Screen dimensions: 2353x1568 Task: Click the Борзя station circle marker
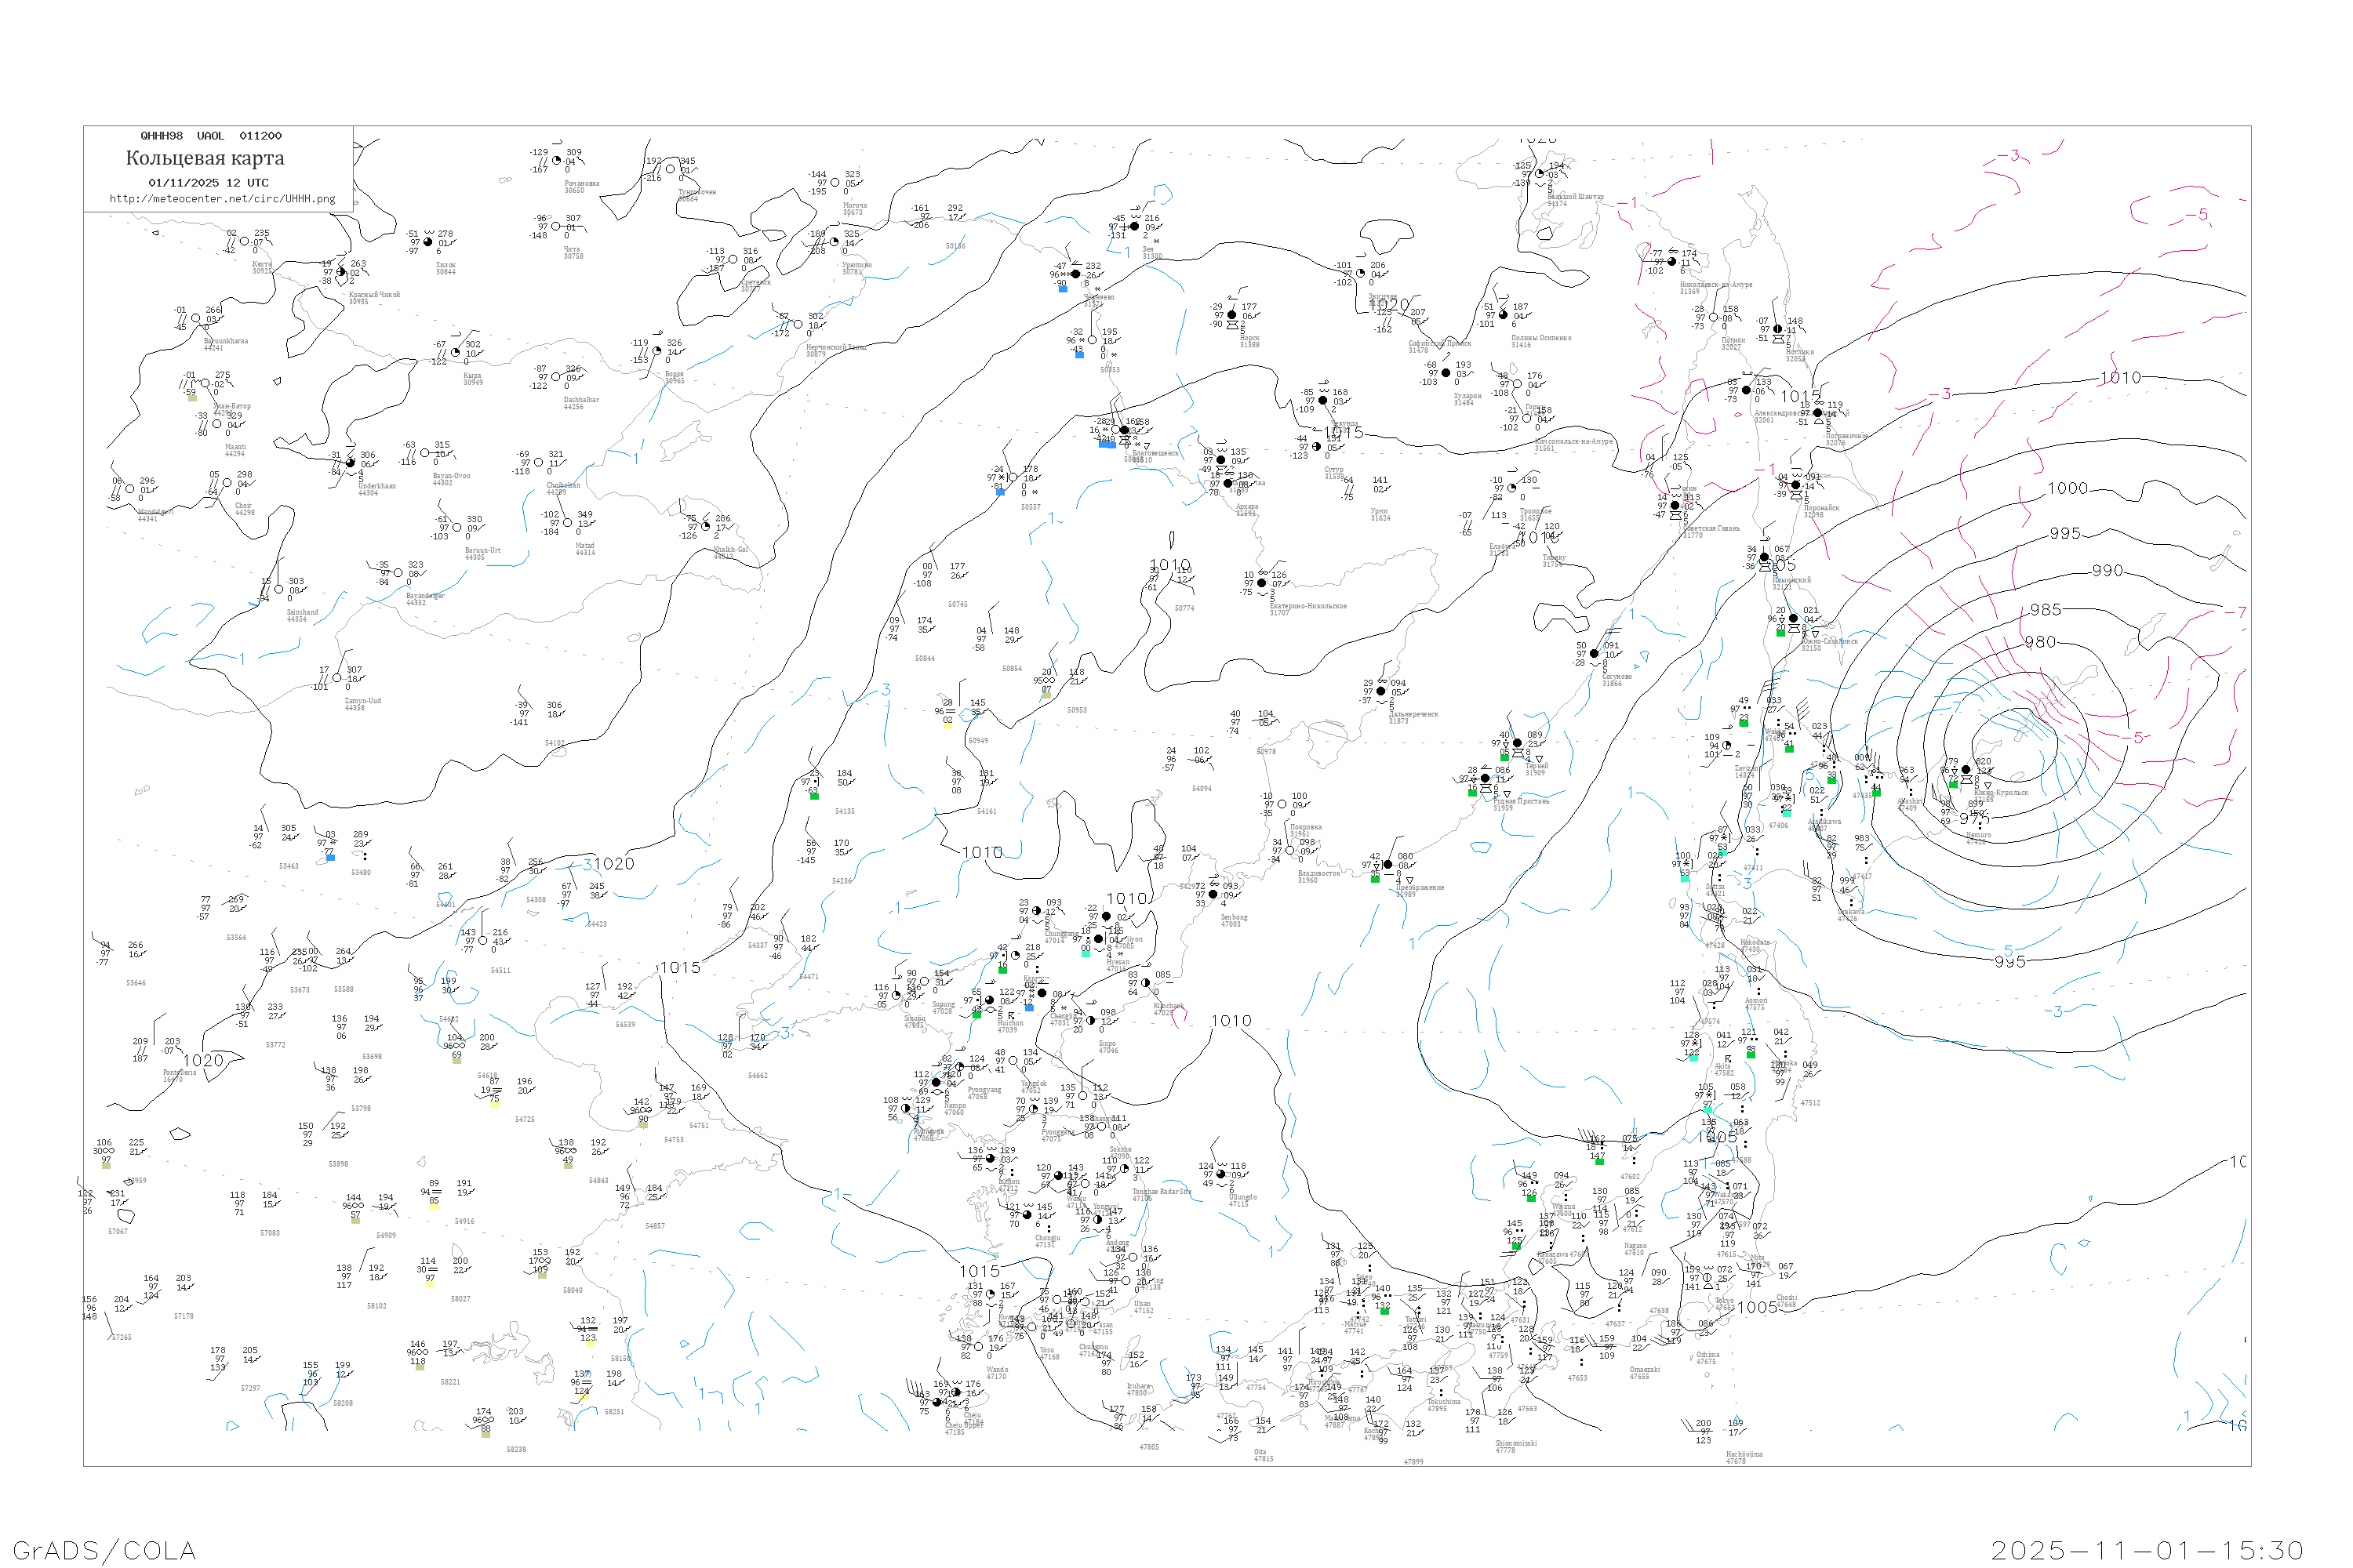click(x=657, y=351)
